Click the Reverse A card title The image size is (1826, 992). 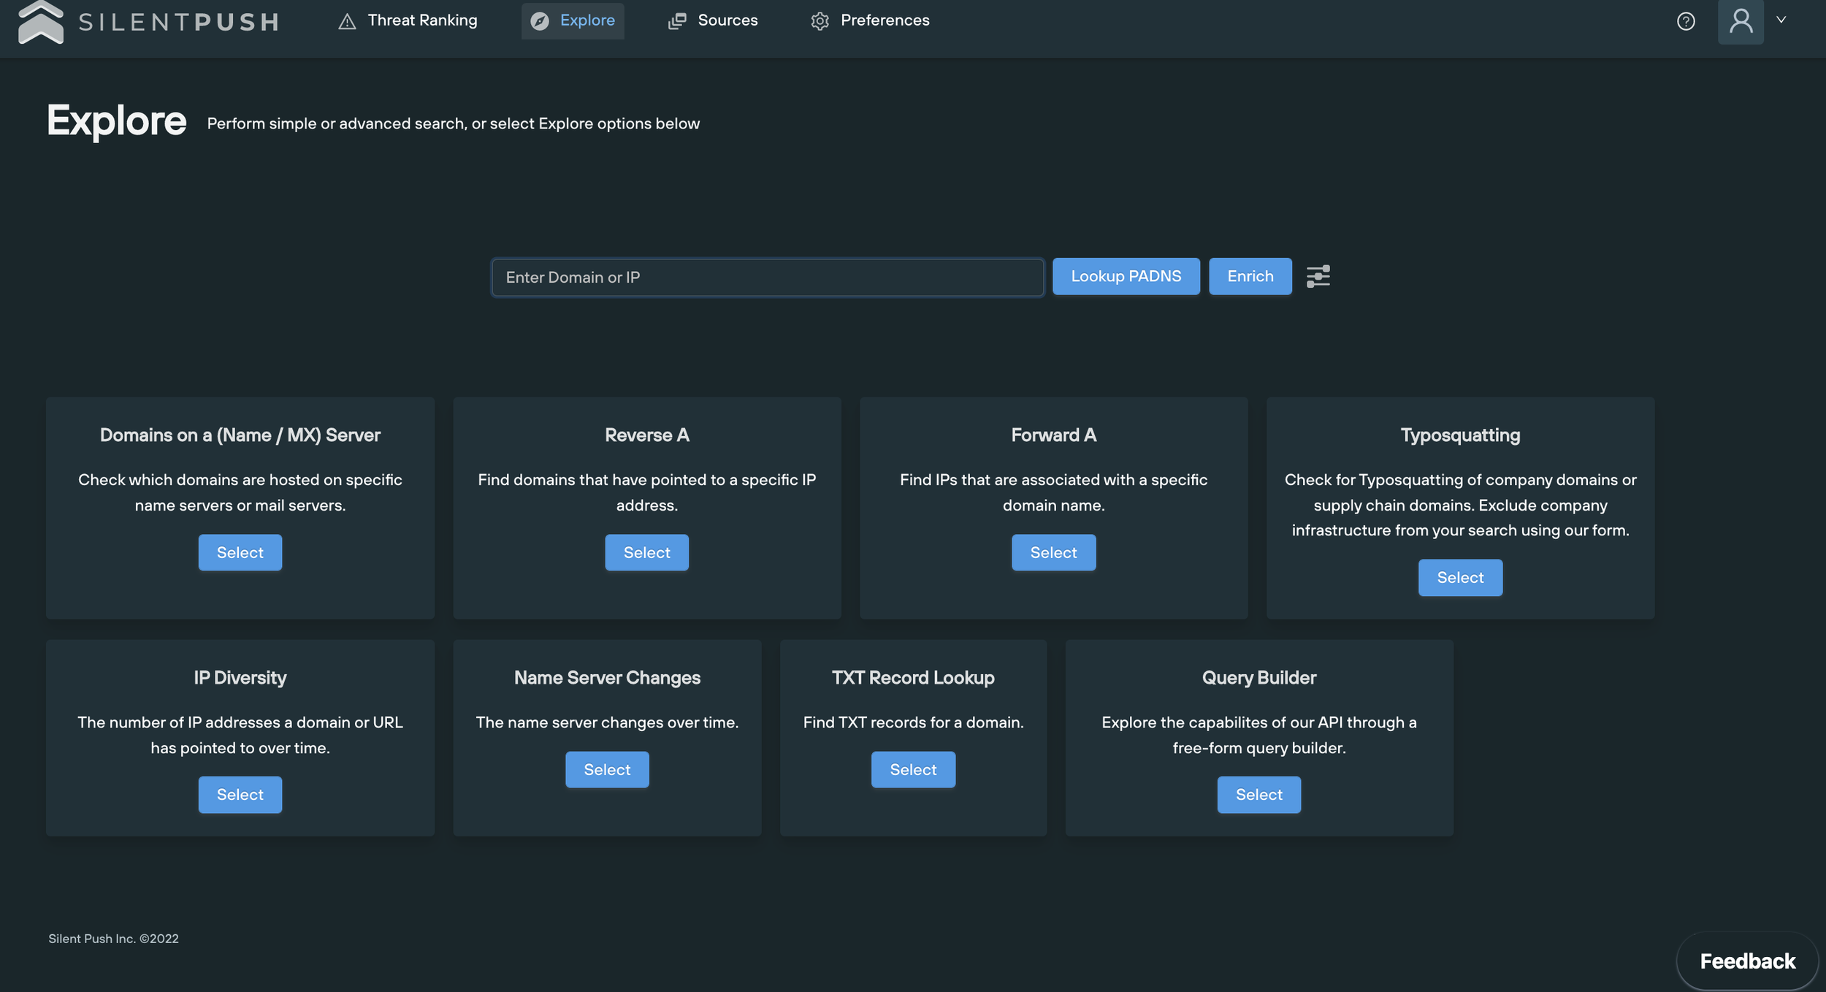(647, 435)
